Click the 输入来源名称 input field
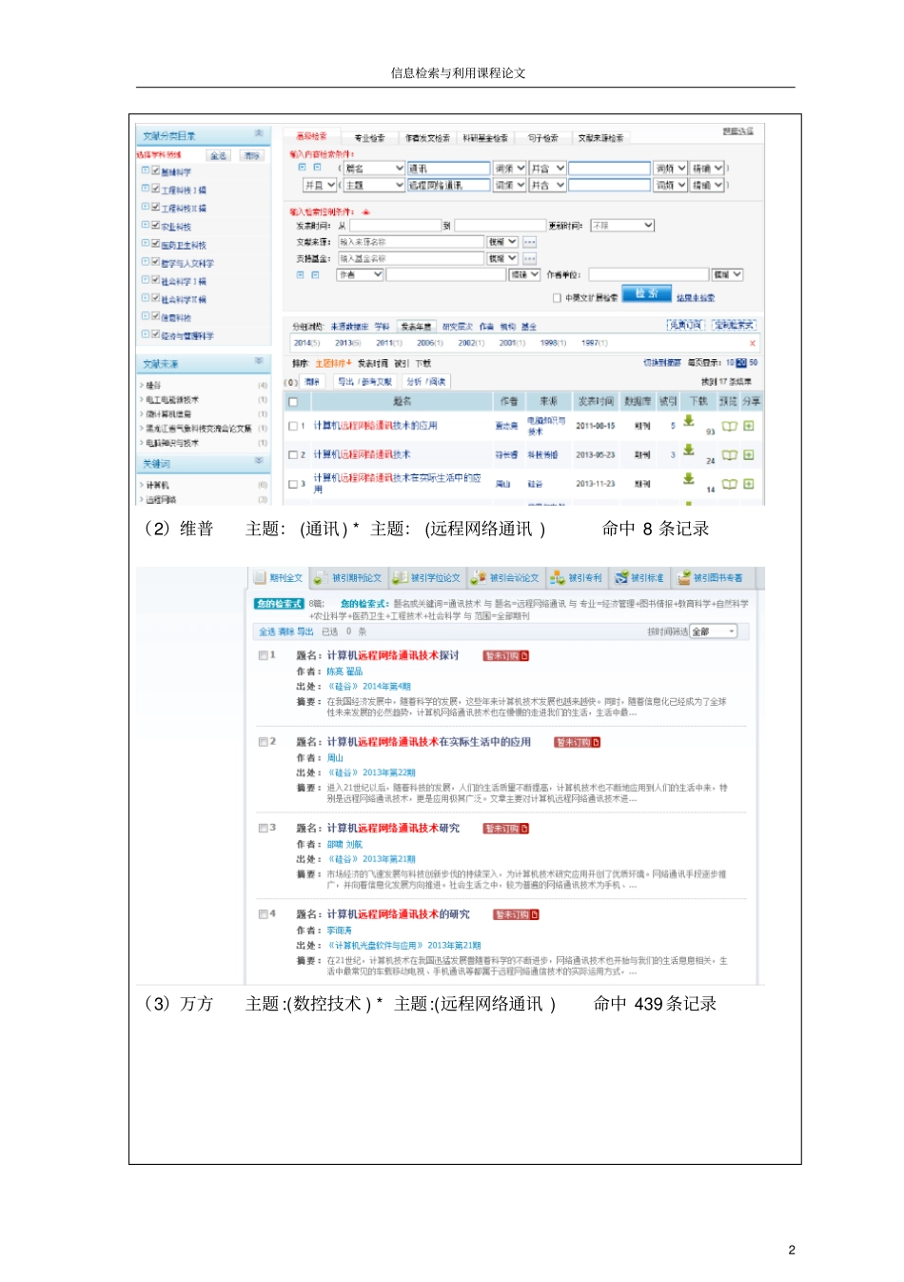The width and height of the screenshot is (904, 1282). tap(410, 242)
